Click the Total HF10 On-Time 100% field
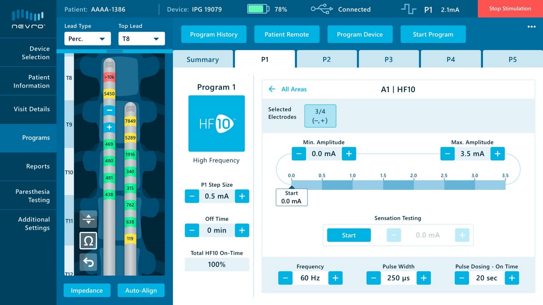 [x=217, y=265]
